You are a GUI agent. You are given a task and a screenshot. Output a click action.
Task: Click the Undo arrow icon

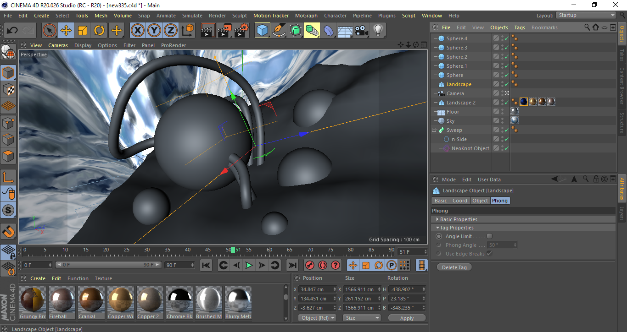[x=12, y=31]
